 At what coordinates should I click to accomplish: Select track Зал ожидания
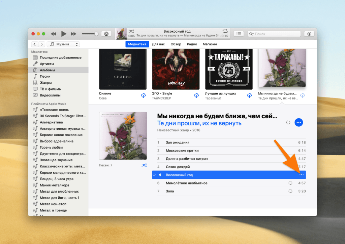pos(231,143)
